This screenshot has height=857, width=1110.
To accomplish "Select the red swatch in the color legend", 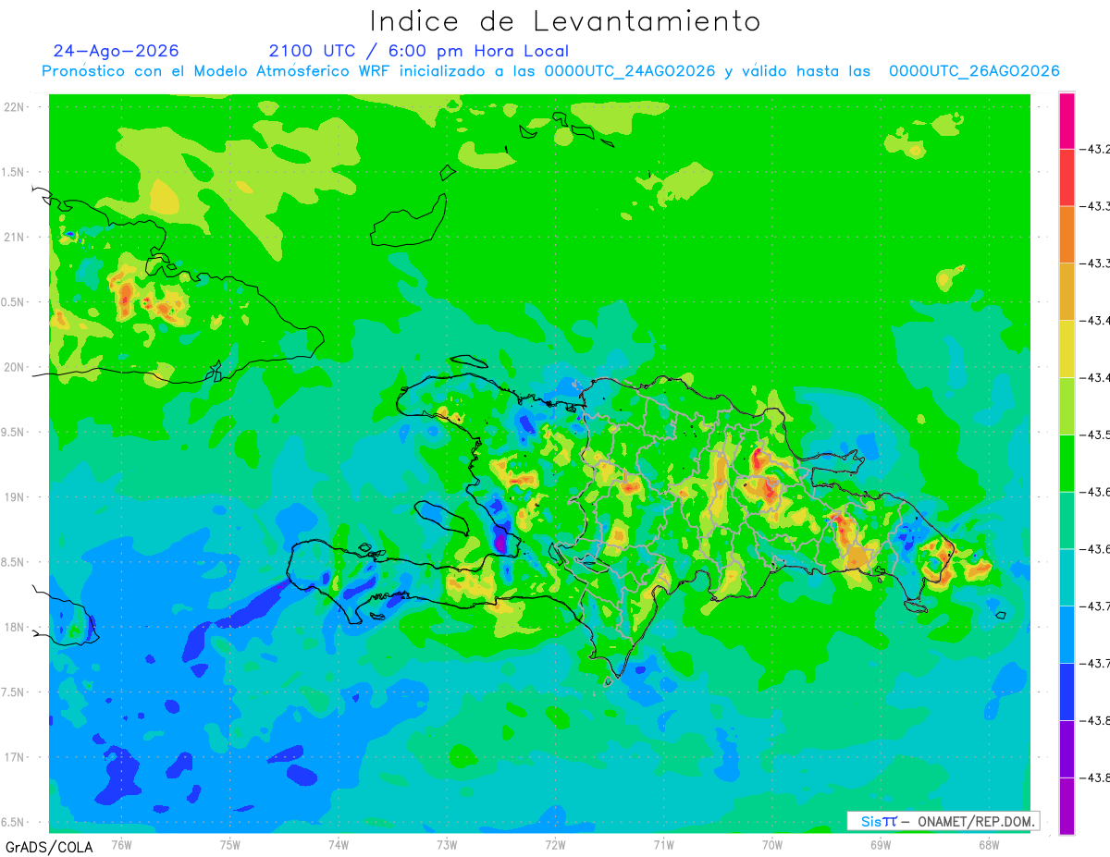I will click(1067, 178).
